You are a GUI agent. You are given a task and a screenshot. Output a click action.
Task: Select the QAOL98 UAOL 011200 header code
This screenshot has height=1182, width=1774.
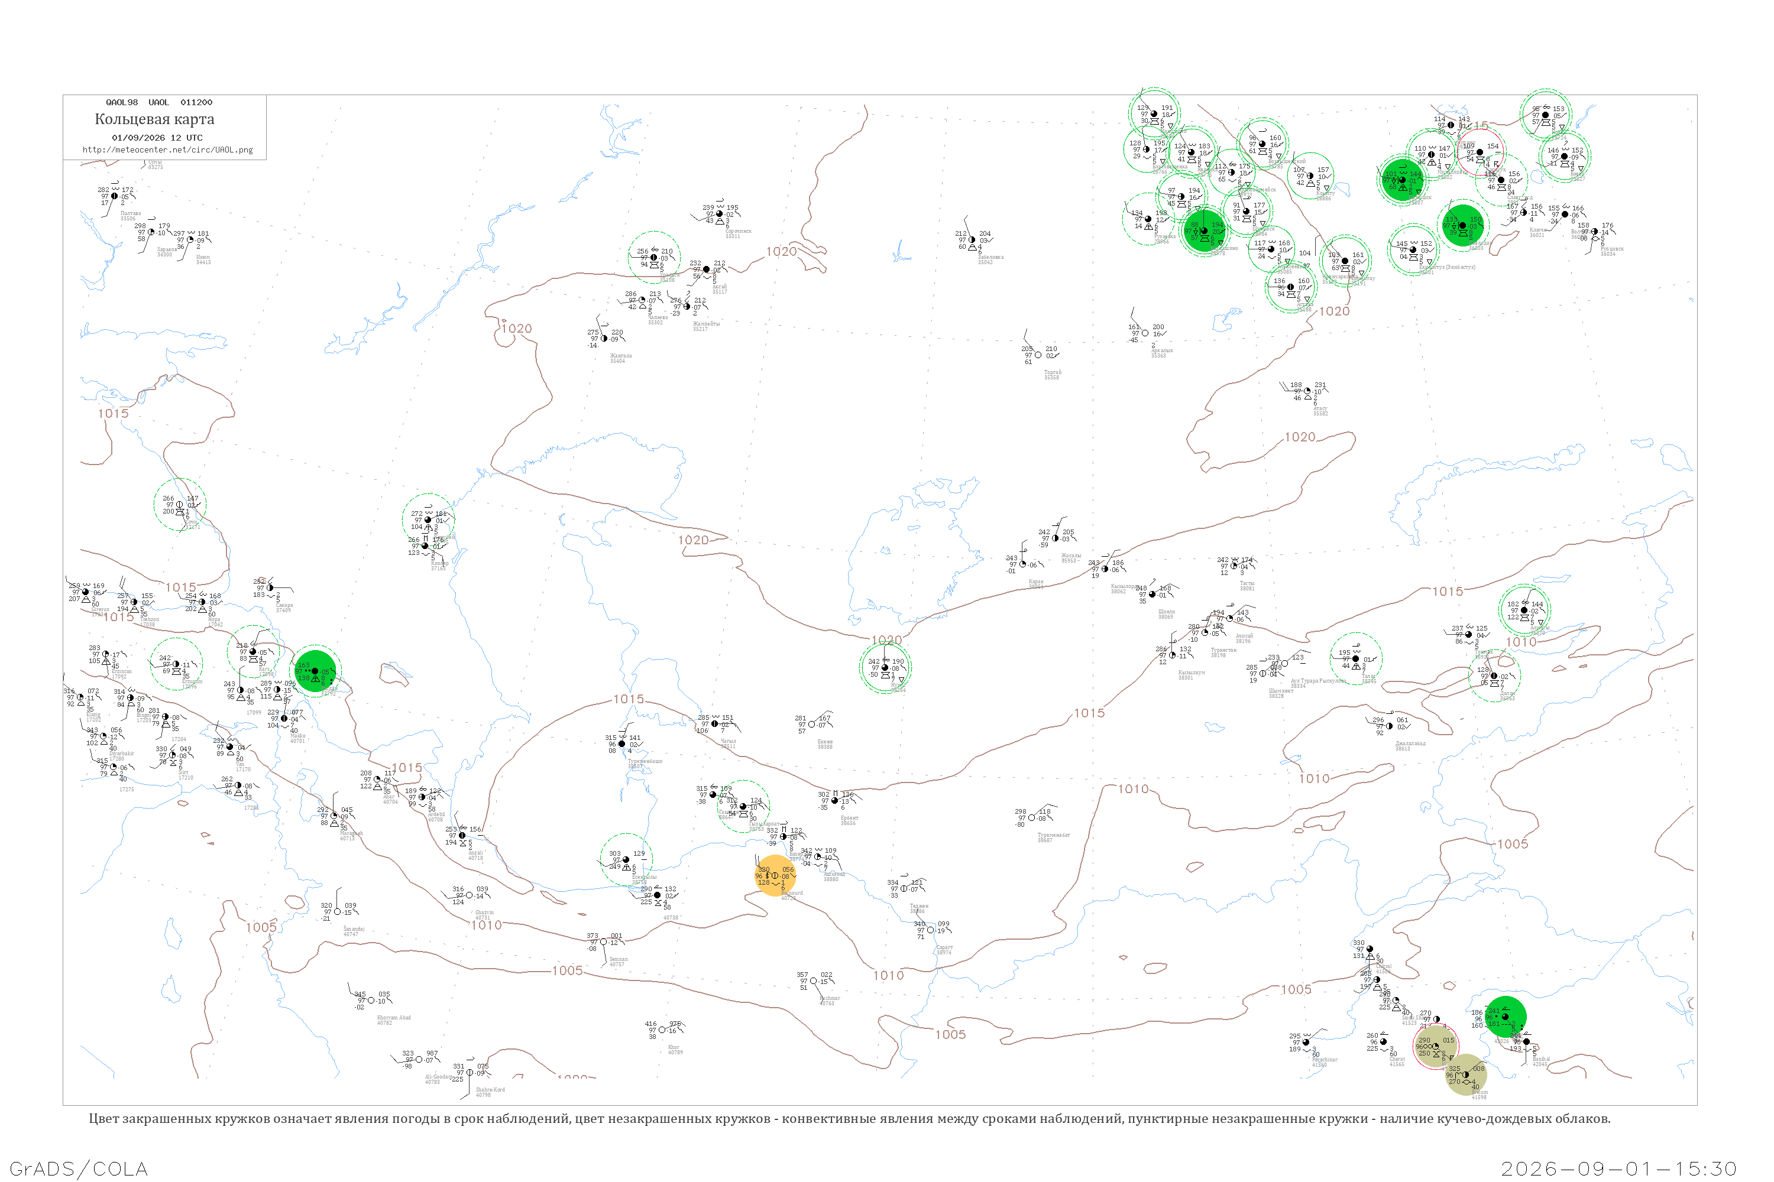(x=159, y=102)
